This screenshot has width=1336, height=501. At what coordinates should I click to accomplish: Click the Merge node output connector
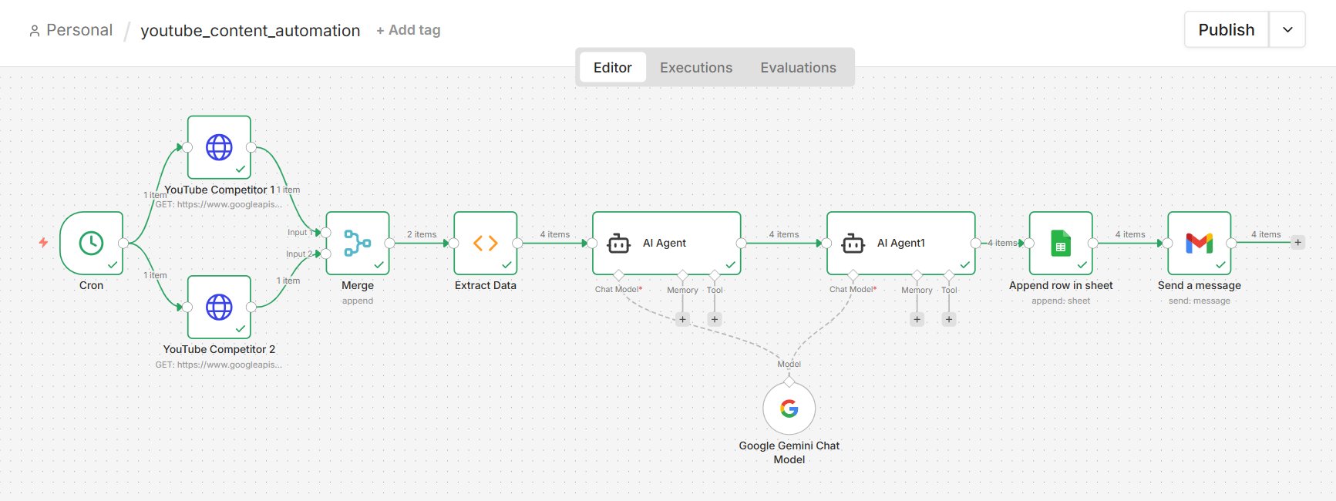(390, 243)
